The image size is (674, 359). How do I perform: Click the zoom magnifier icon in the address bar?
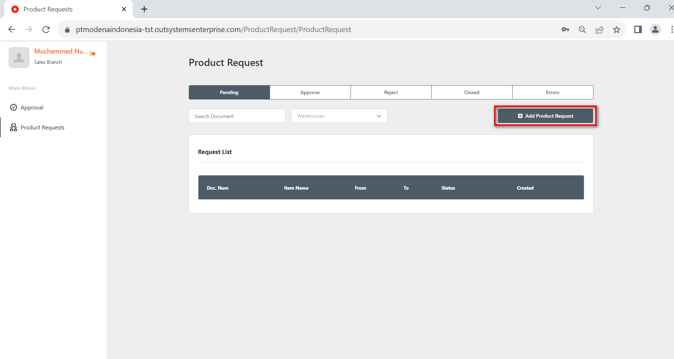pyautogui.click(x=582, y=30)
